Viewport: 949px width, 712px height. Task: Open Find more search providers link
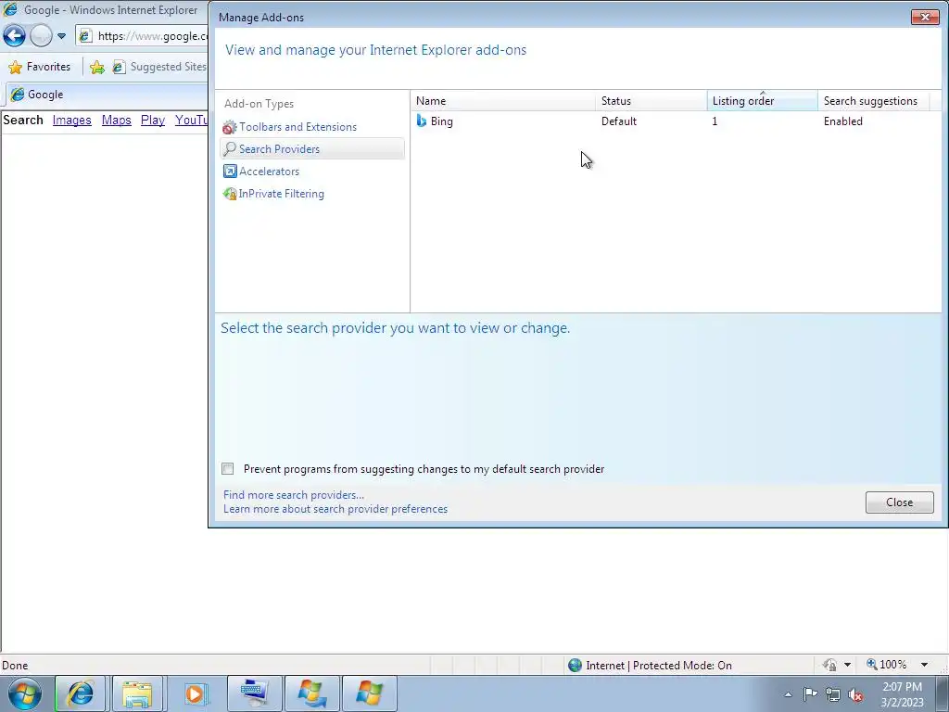coord(294,495)
